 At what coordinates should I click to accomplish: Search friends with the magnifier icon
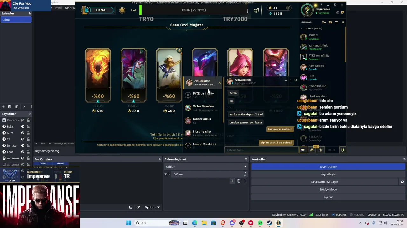(343, 22)
